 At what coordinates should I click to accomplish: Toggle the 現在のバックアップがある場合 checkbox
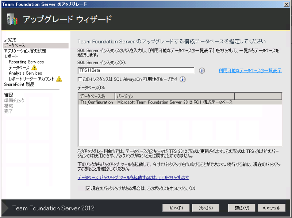[88, 188]
